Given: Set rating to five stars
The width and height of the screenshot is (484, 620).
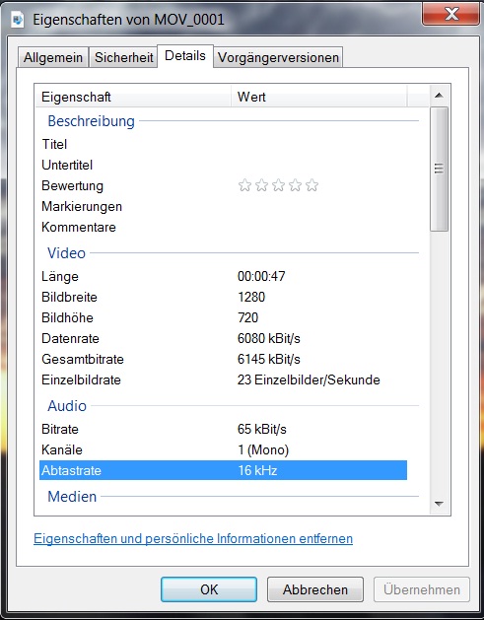Looking at the screenshot, I should click(312, 185).
